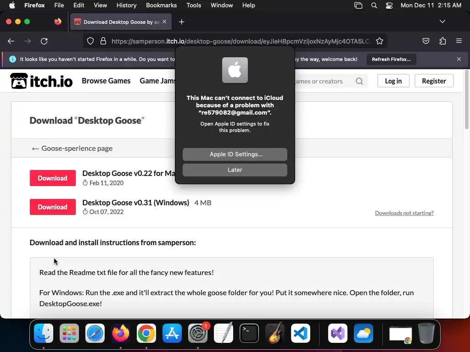Click the page vertical scrollbar
The width and height of the screenshot is (470, 352).
click(x=466, y=100)
